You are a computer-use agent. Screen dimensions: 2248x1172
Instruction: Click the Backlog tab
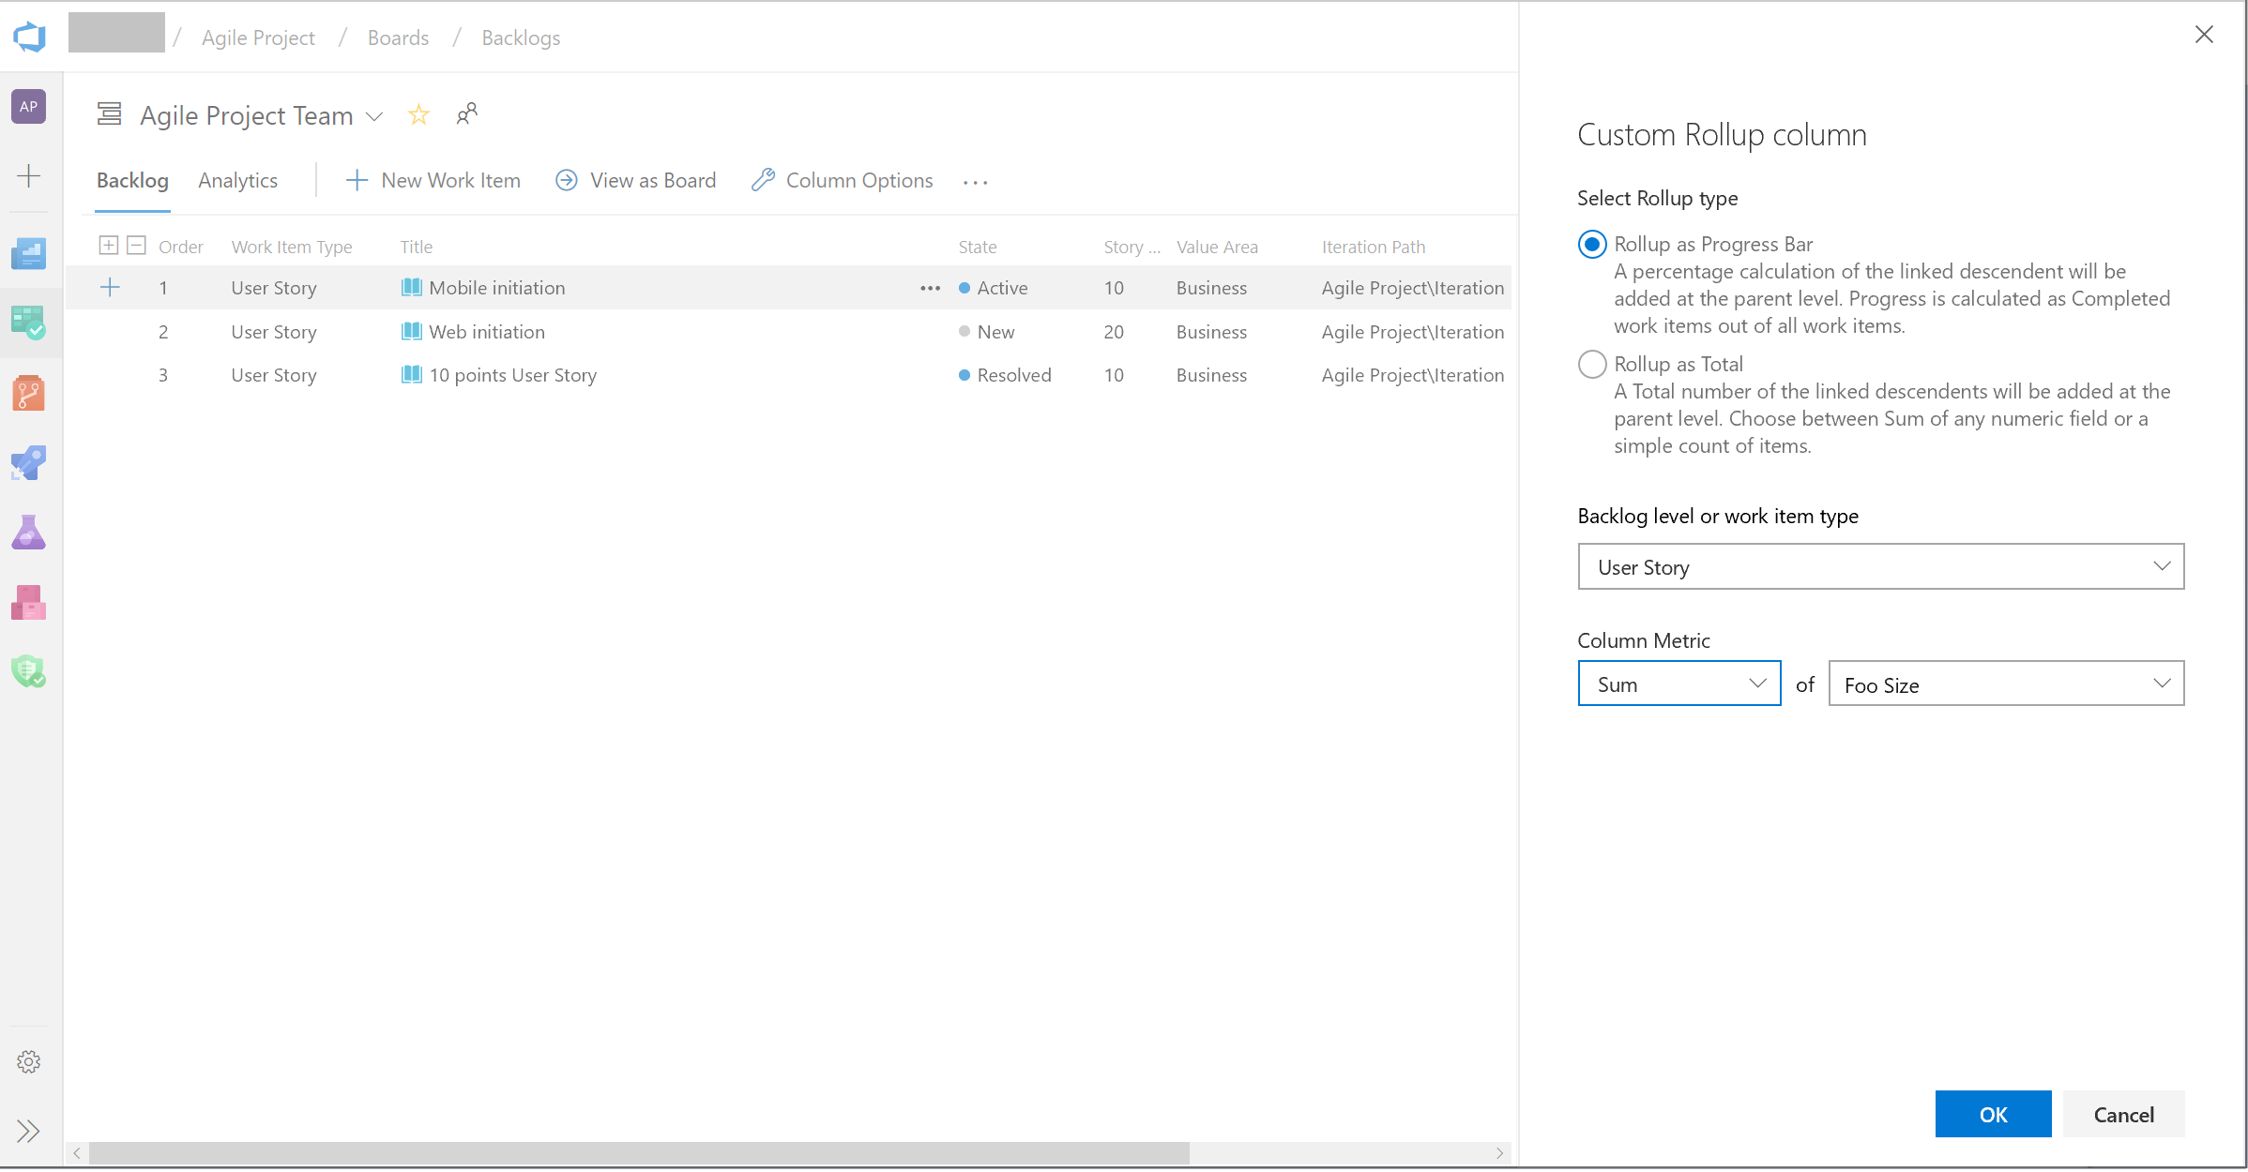point(130,180)
